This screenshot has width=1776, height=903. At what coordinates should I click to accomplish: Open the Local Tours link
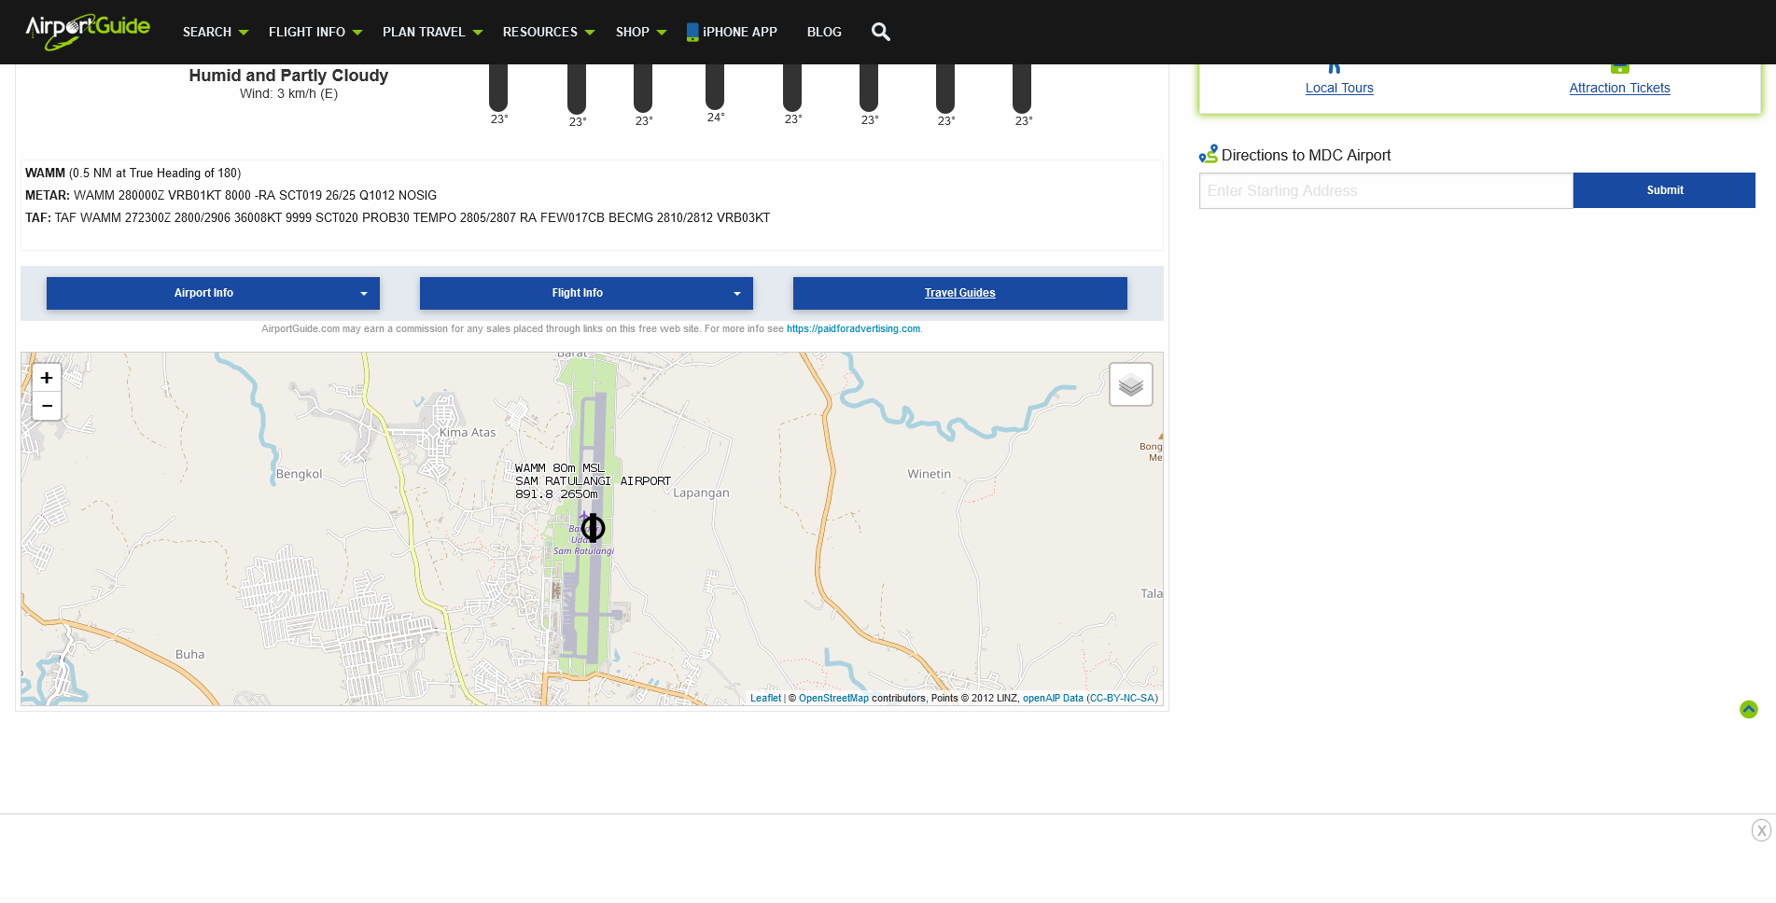[1339, 88]
